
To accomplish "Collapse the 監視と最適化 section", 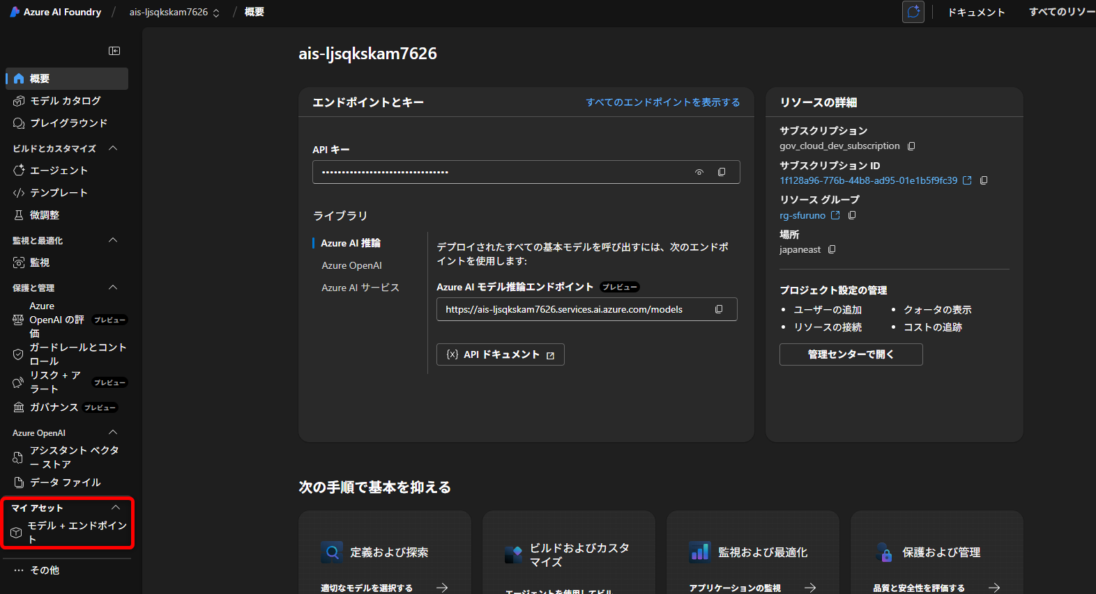I will point(113,240).
